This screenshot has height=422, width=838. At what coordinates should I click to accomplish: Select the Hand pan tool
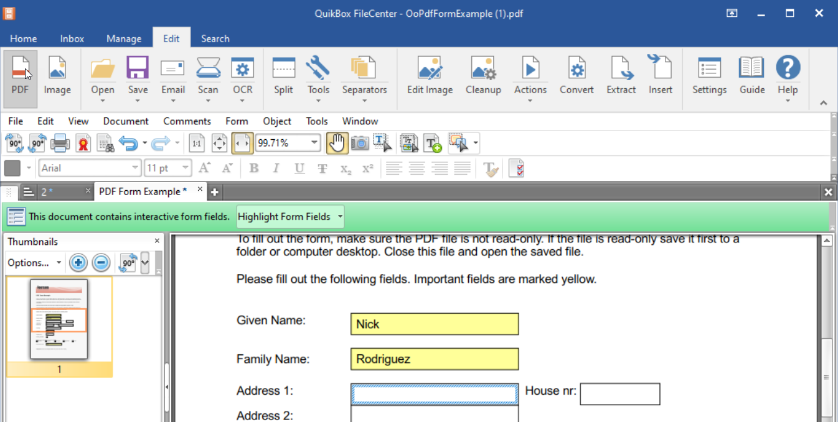point(337,144)
